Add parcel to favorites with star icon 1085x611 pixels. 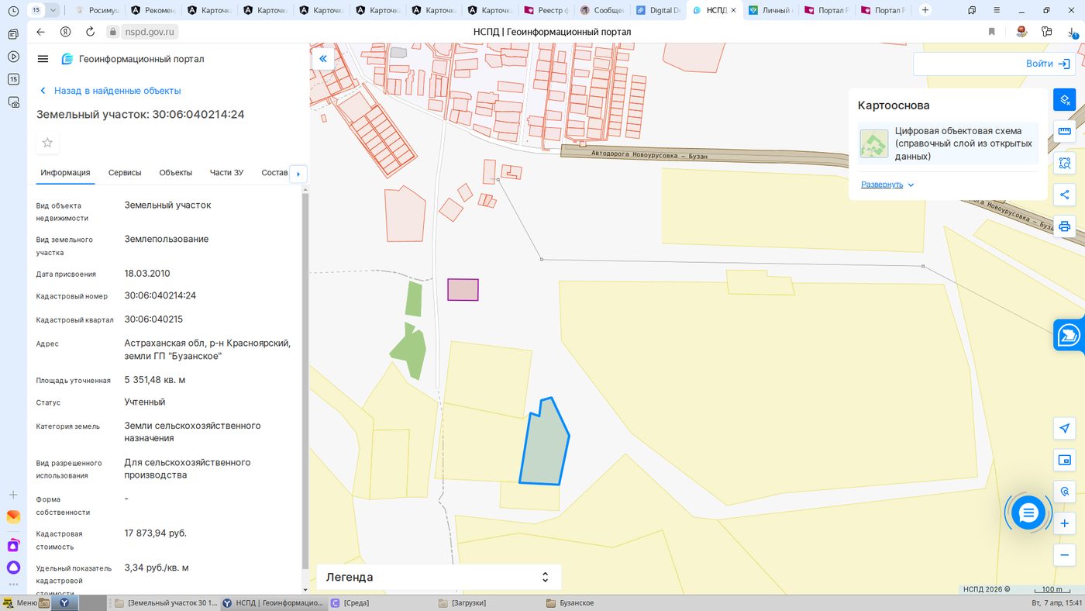(x=47, y=143)
